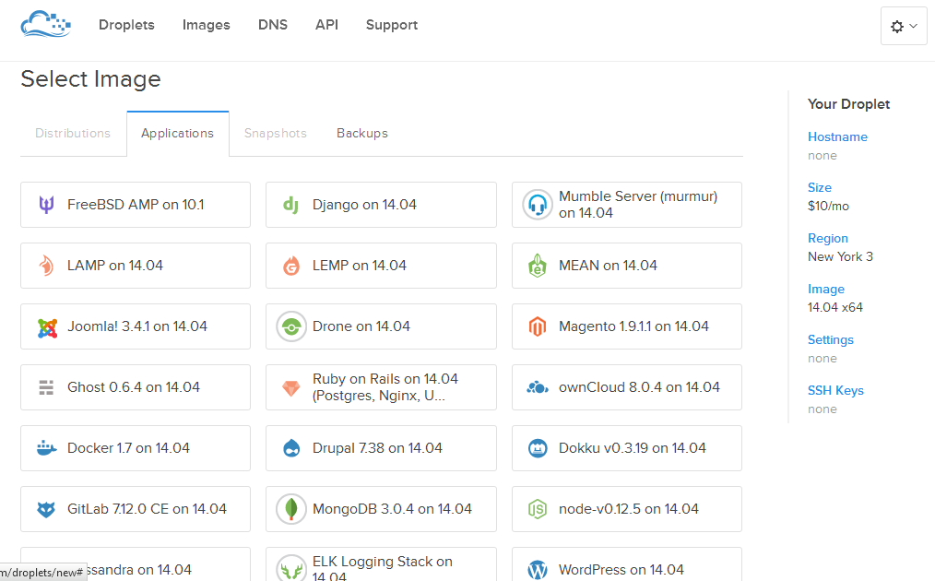Click the node.js hexagon icon
The image size is (935, 581).
538,509
